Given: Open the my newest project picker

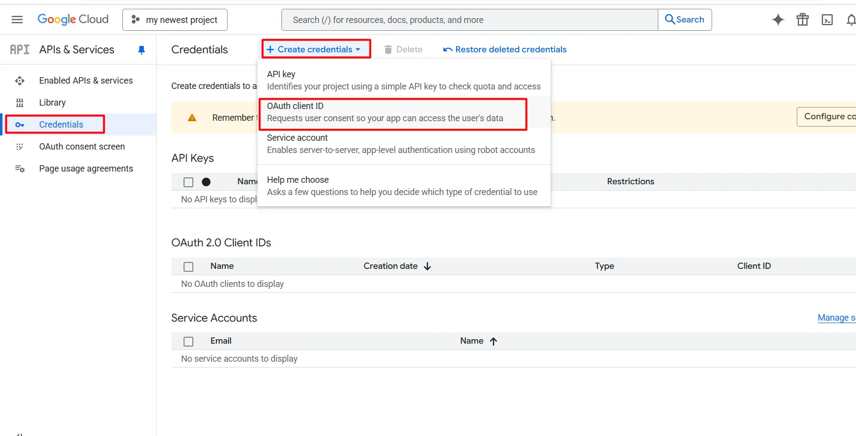Looking at the screenshot, I should coord(175,20).
